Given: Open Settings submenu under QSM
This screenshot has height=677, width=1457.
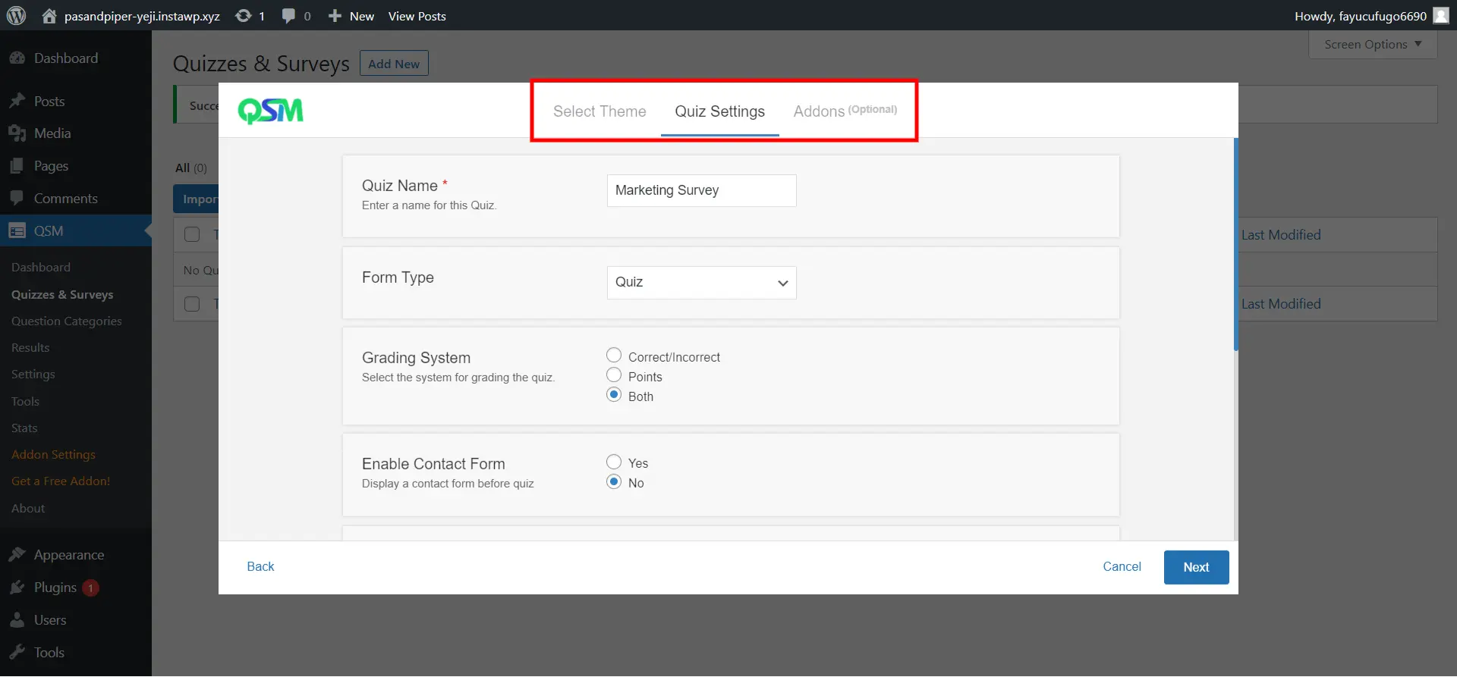Looking at the screenshot, I should click(33, 375).
